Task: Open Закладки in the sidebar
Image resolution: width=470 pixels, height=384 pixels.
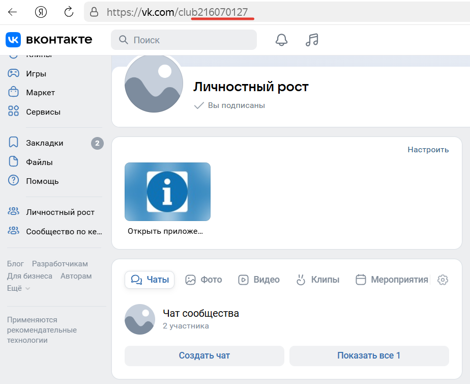Action: 45,143
